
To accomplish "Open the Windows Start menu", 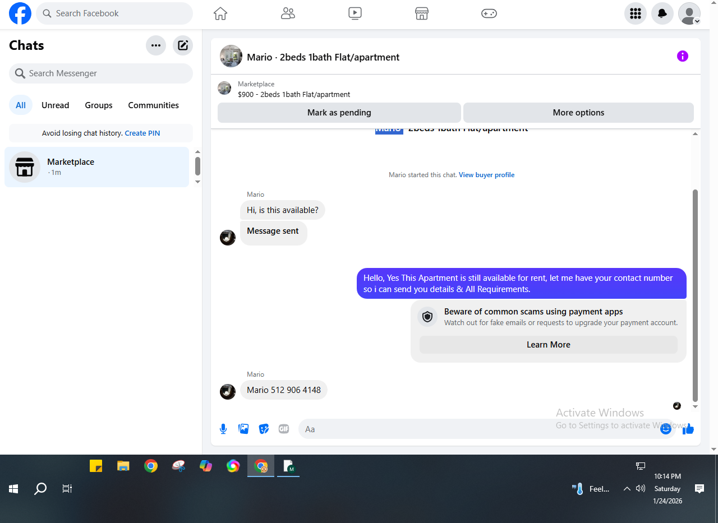I will point(13,489).
